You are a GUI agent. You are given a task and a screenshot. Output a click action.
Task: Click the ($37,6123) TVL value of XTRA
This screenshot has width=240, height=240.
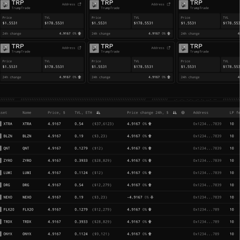[103, 124]
